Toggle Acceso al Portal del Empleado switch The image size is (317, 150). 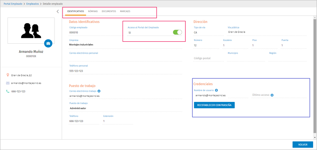point(177,32)
